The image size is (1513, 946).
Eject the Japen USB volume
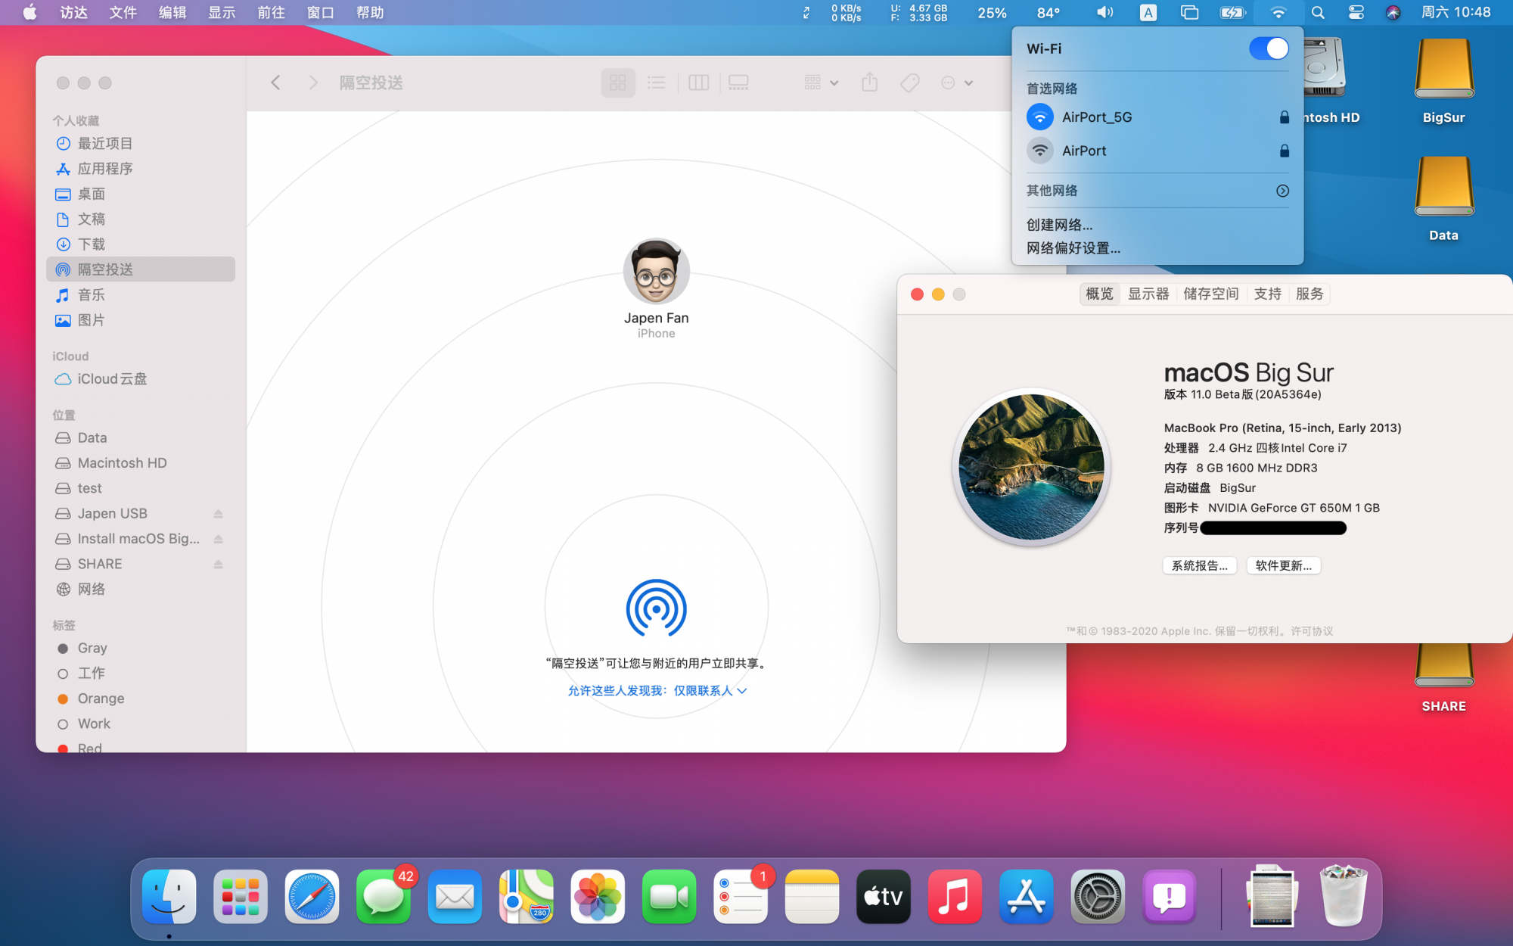pyautogui.click(x=218, y=514)
